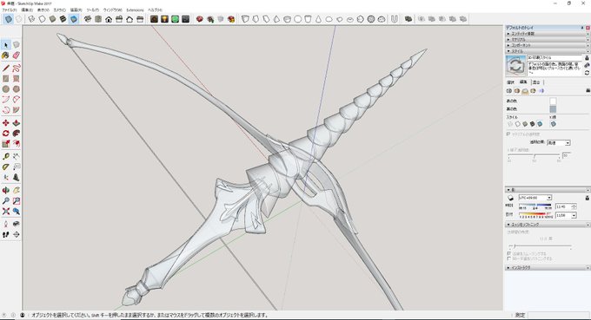Pick the Tape Measure tool
Viewport: 591px width, 320px height.
pos(6,156)
